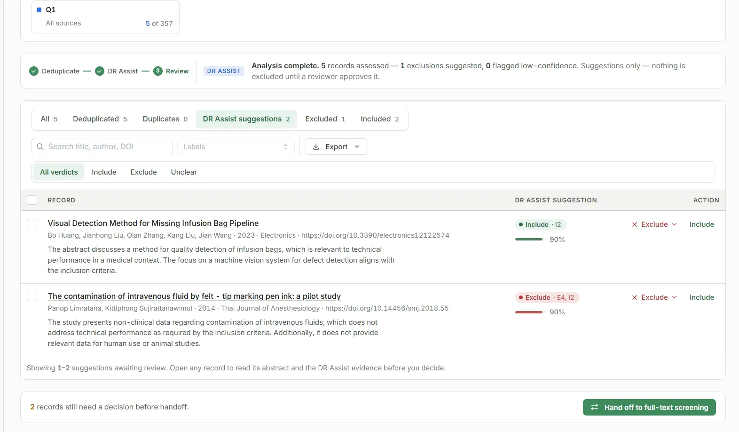Click the handoff swap arrows icon
The width and height of the screenshot is (739, 432).
click(x=595, y=407)
